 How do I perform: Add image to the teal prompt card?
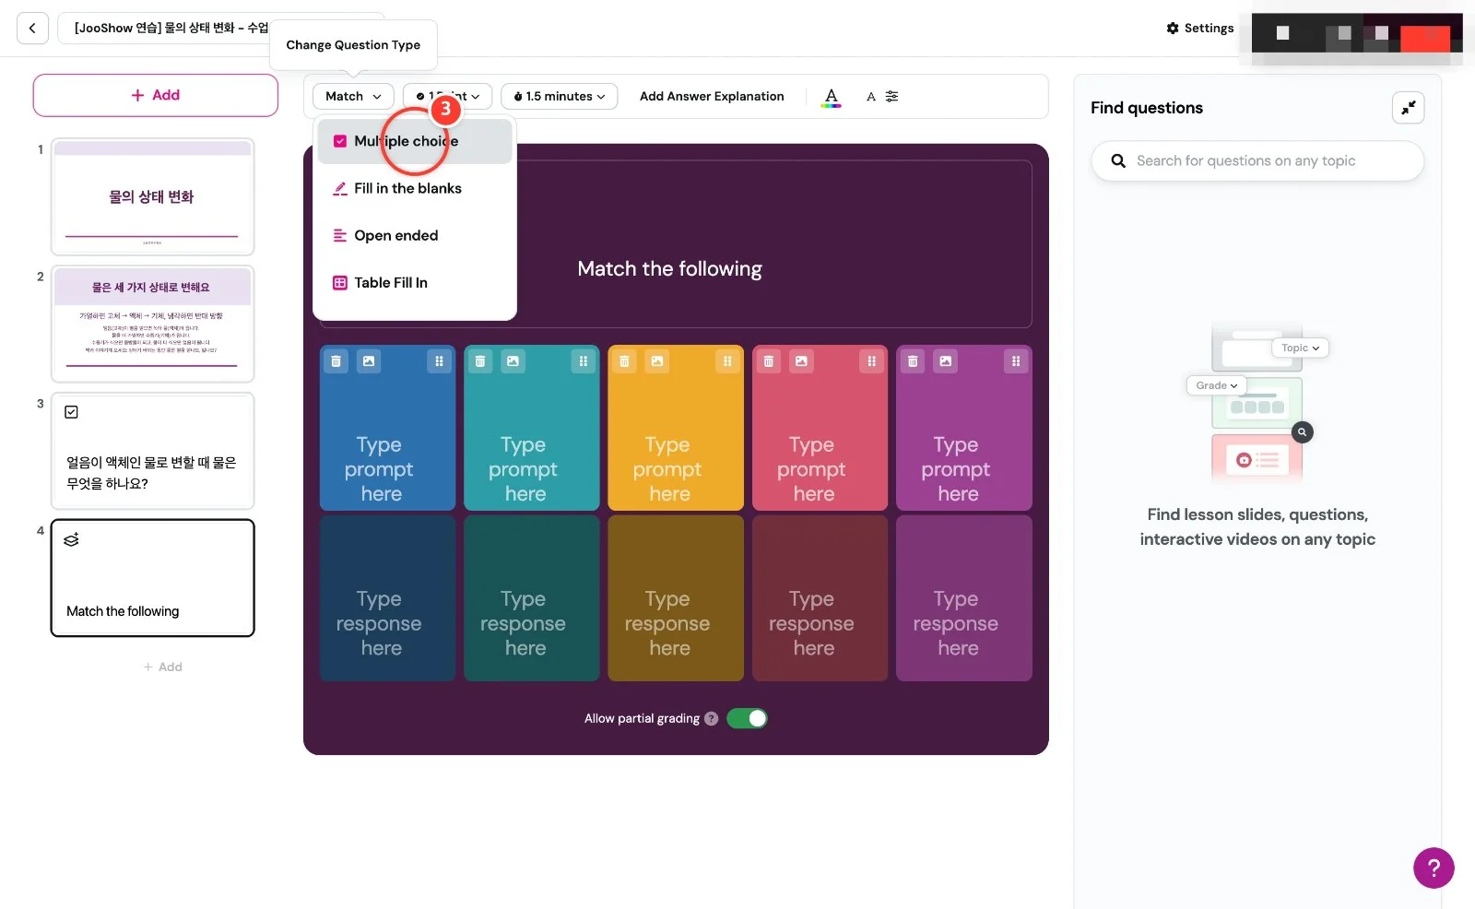513,361
